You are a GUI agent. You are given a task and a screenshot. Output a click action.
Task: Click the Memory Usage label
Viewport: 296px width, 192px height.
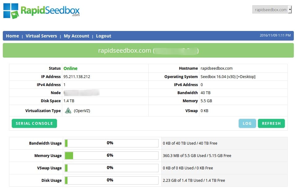point(48,155)
